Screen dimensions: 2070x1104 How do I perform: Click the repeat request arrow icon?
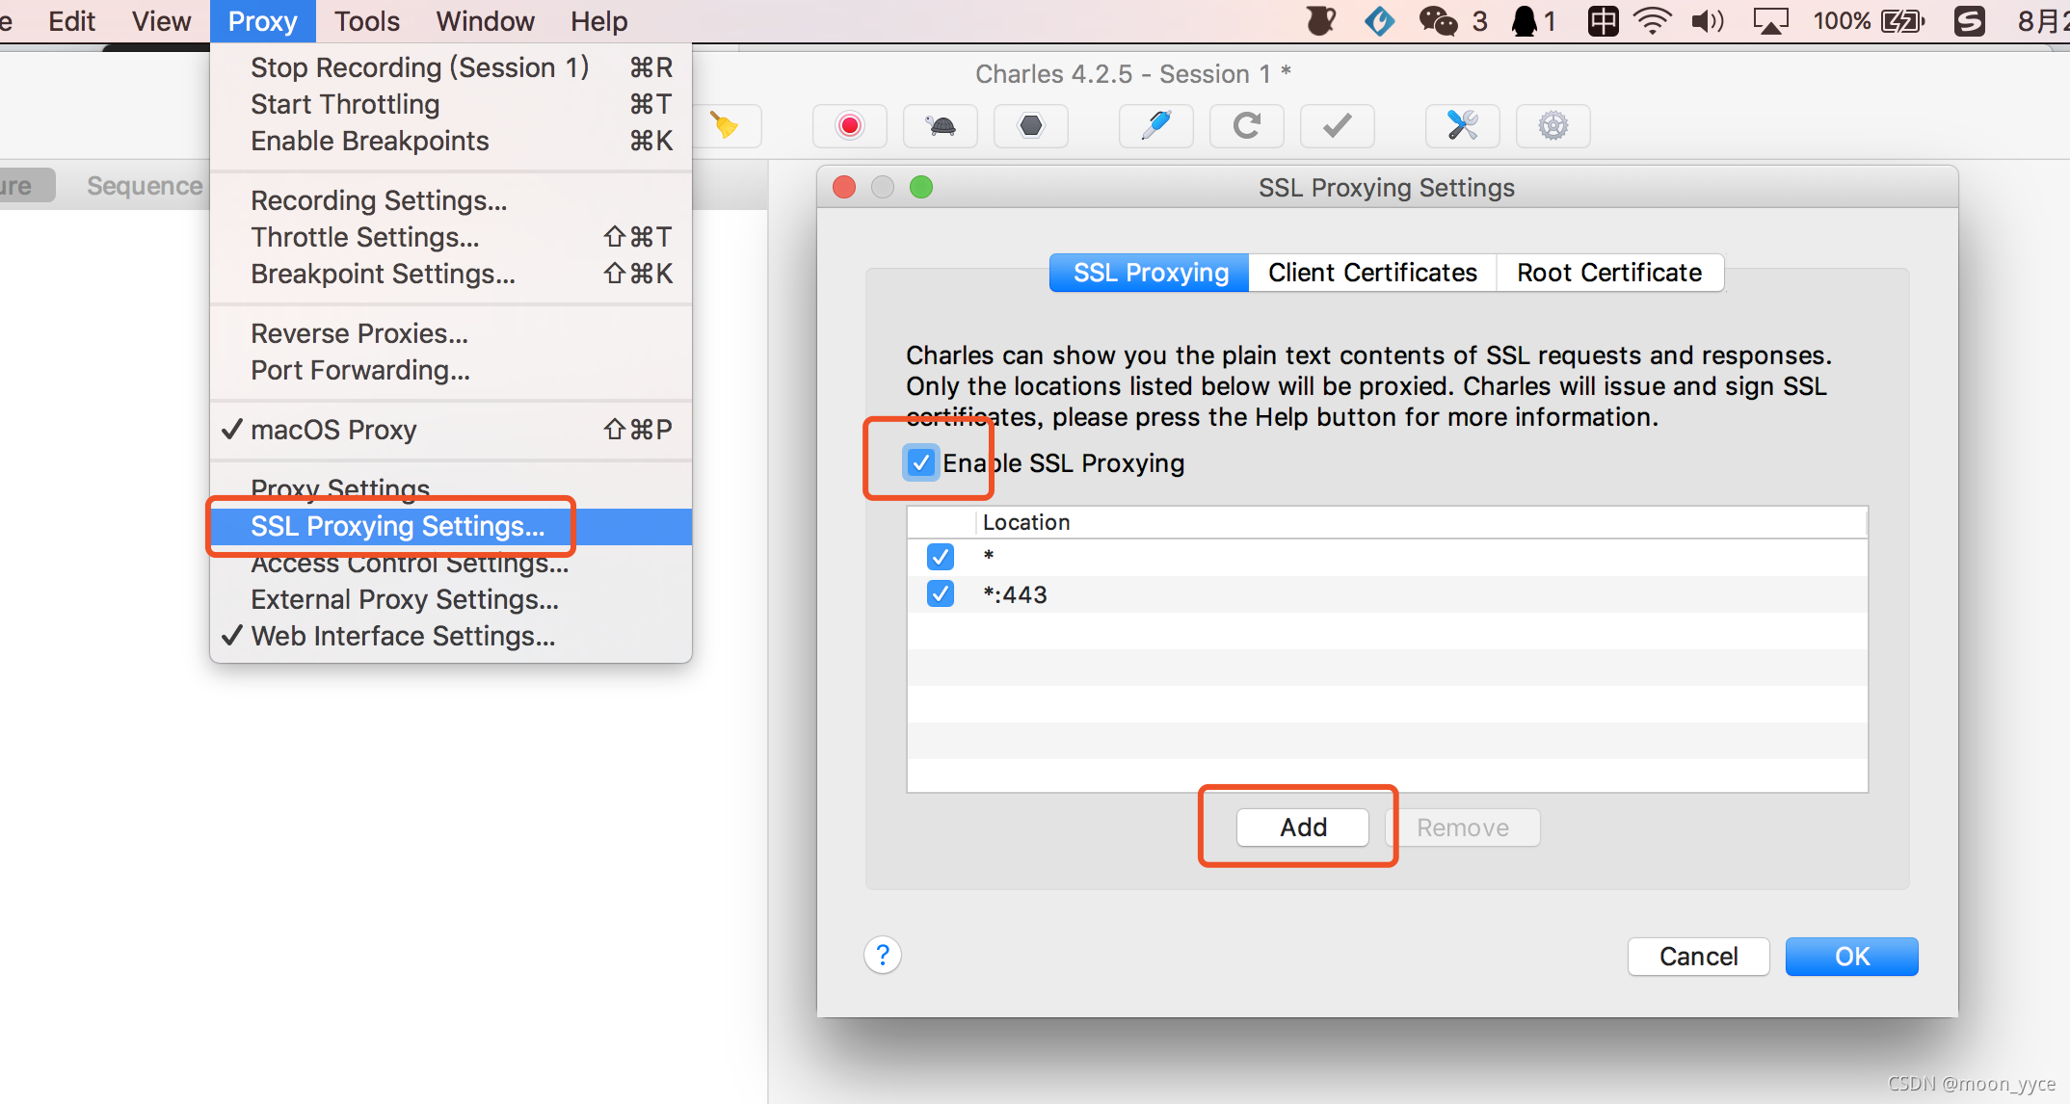[1247, 125]
